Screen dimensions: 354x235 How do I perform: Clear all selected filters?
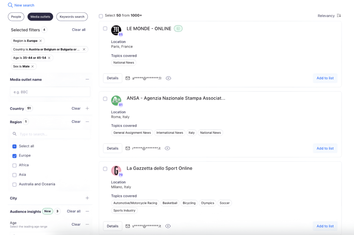coord(78,30)
